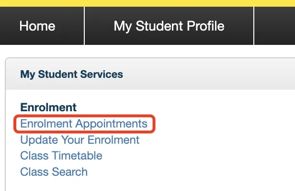Select the Enrolment section heading

(48, 108)
